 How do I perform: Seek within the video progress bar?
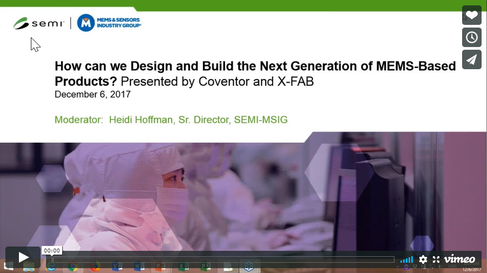223,259
